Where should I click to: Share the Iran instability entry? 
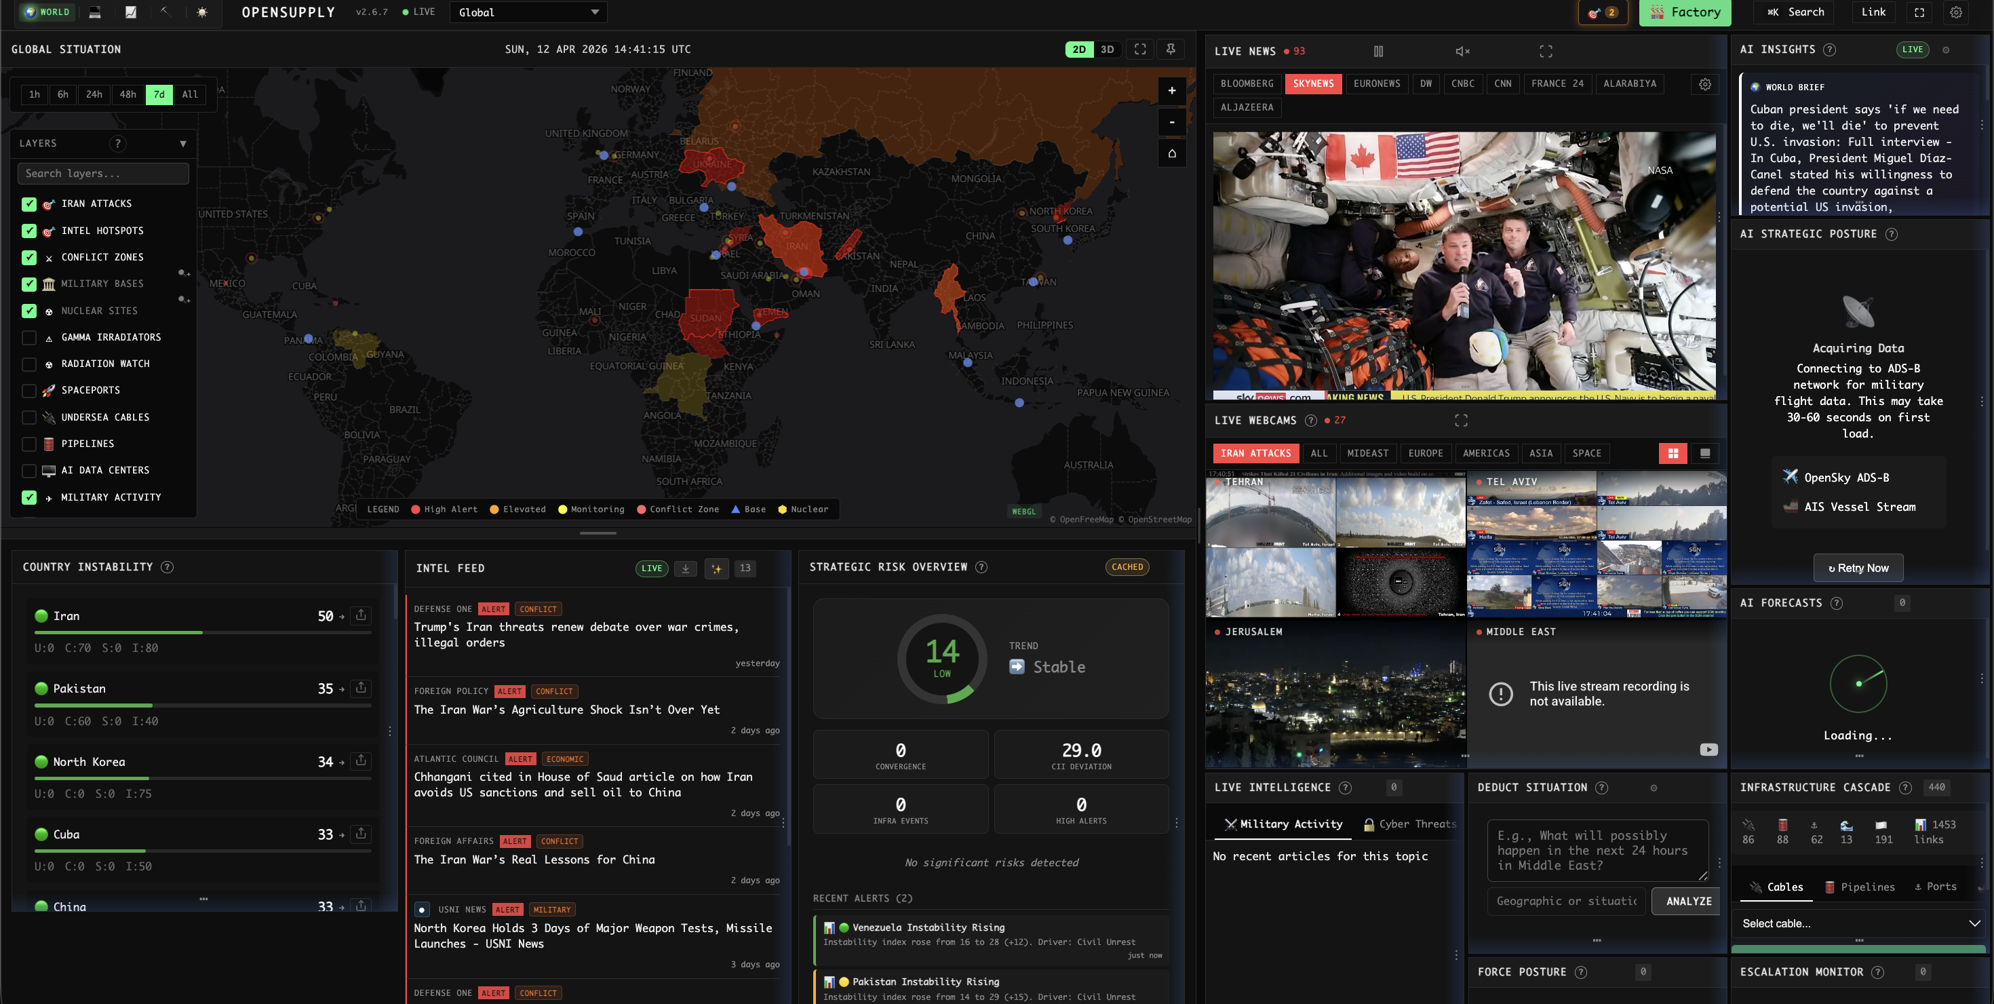361,615
